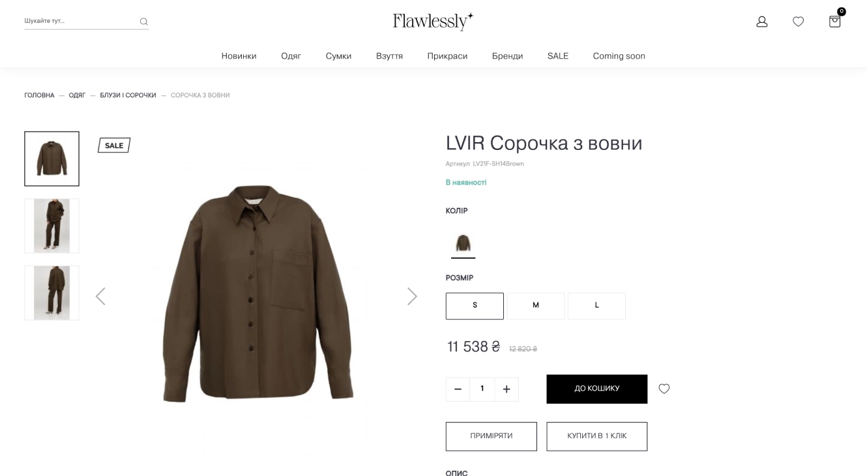
Task: Show the previous product image arrow
Action: [x=100, y=296]
